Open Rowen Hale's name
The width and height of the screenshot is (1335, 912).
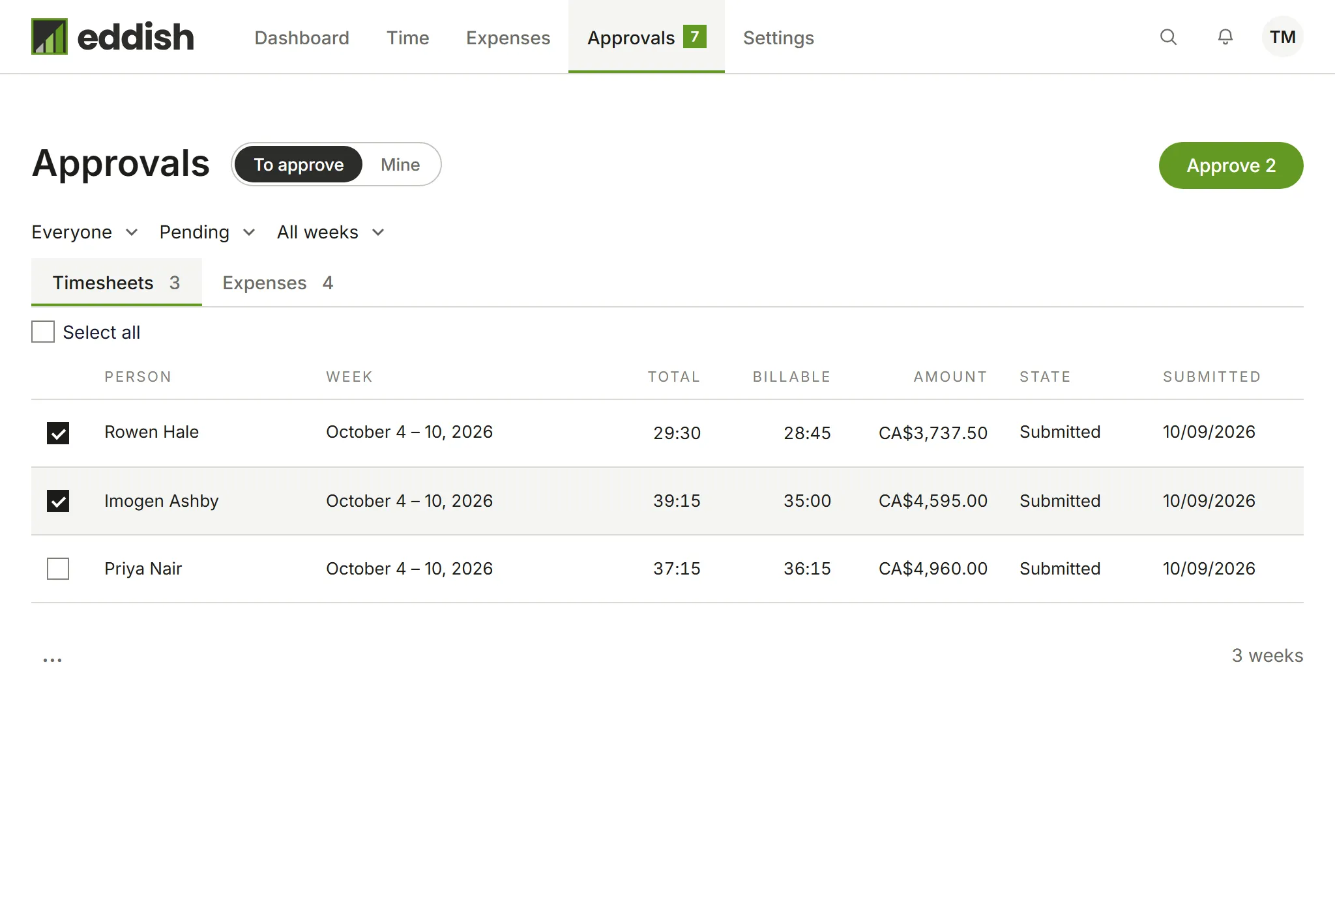click(x=151, y=432)
